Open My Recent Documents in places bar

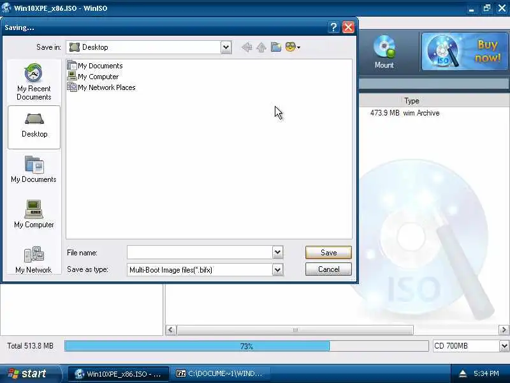(x=34, y=82)
